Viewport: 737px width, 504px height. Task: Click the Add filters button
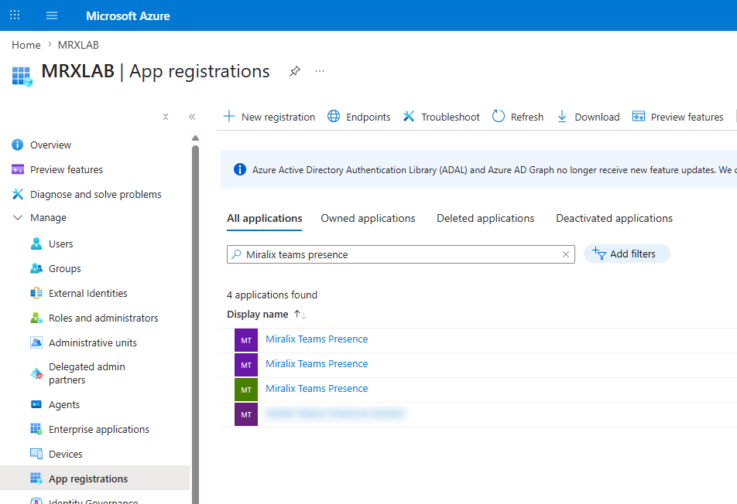tap(626, 254)
